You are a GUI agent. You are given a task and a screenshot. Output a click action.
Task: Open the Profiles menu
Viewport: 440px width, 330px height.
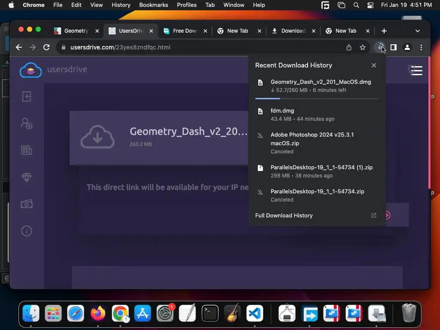point(186,5)
